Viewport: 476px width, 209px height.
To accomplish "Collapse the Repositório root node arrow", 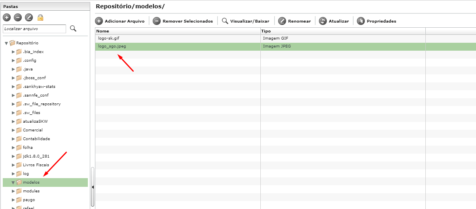I will [6, 43].
